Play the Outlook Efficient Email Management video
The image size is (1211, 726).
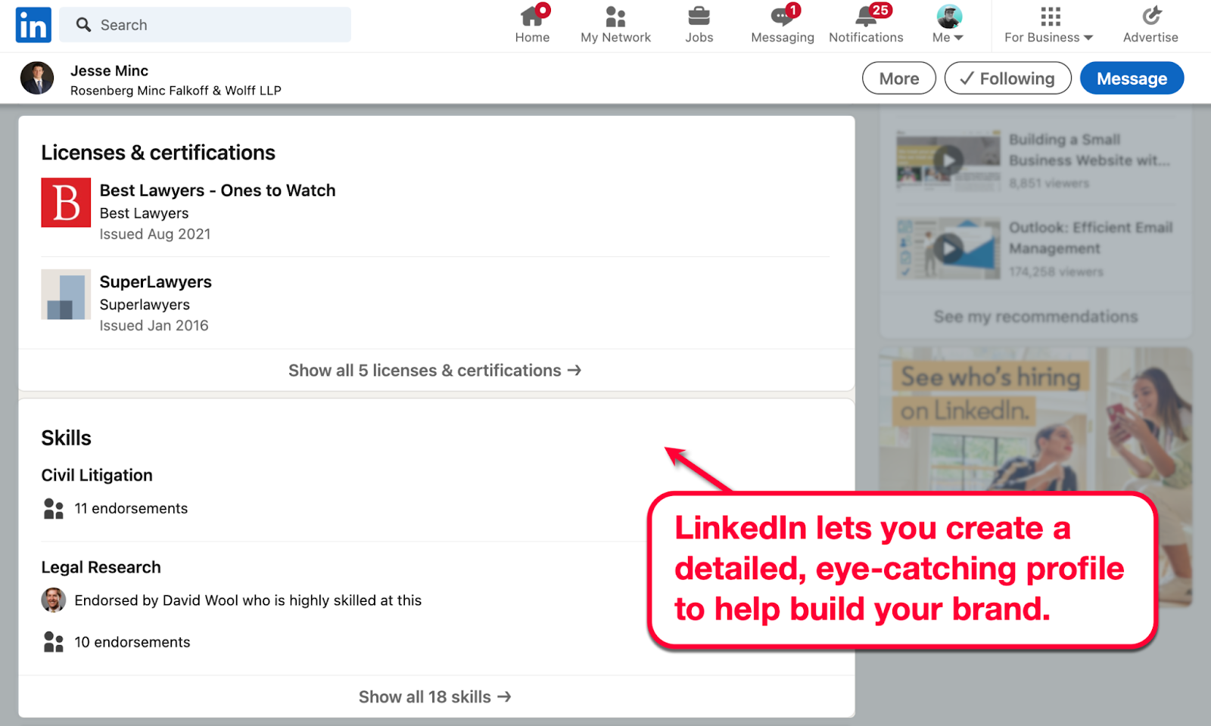pos(948,248)
